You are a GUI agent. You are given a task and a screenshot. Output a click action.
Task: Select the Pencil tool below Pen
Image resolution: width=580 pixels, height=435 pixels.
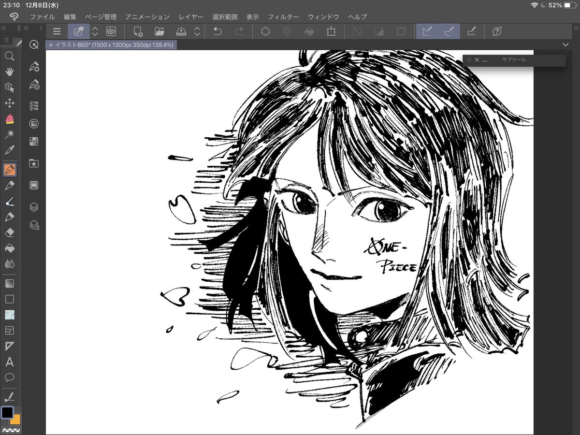coord(9,186)
